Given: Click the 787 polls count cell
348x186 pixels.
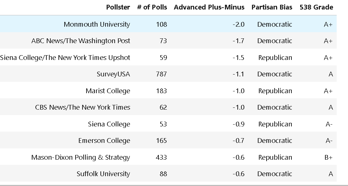Looking at the screenshot, I should pyautogui.click(x=161, y=74).
